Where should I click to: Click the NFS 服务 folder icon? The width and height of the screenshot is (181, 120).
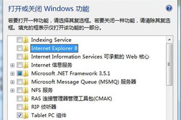[x=26, y=90]
